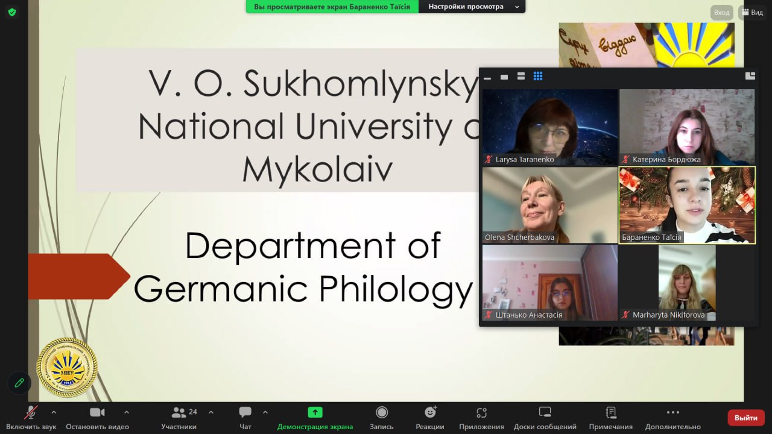The width and height of the screenshot is (772, 434).
Task: Open Дополнительно more options
Action: (x=672, y=418)
